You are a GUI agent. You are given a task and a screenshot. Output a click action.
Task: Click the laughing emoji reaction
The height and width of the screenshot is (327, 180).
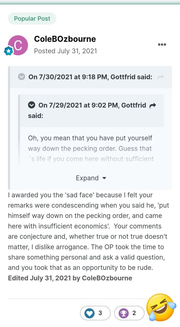(161, 307)
